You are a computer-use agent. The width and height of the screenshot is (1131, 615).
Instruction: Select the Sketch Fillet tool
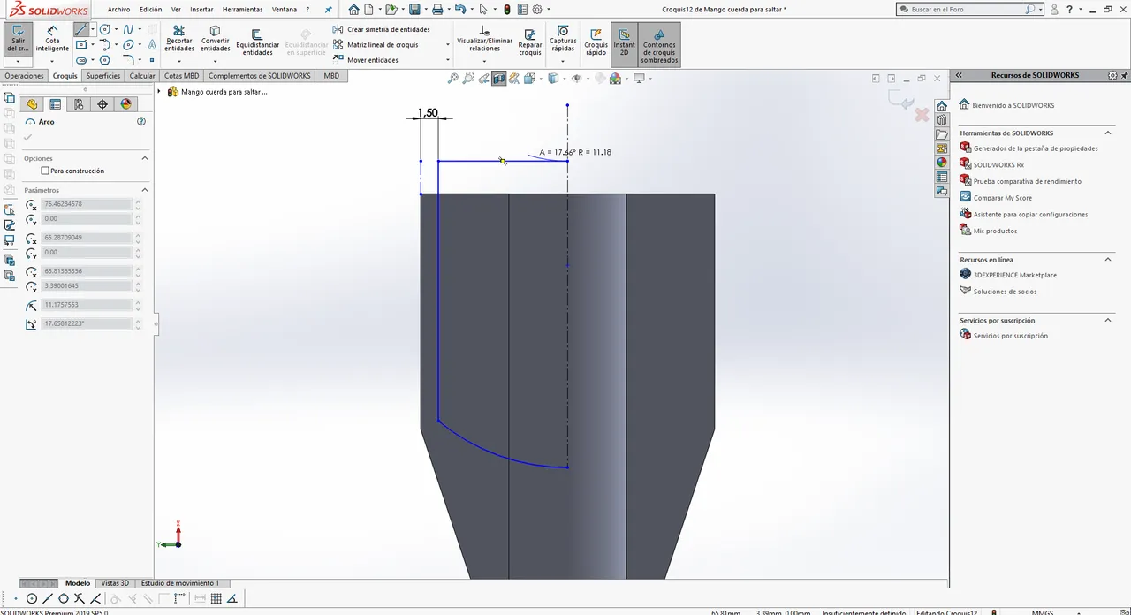[x=128, y=60]
